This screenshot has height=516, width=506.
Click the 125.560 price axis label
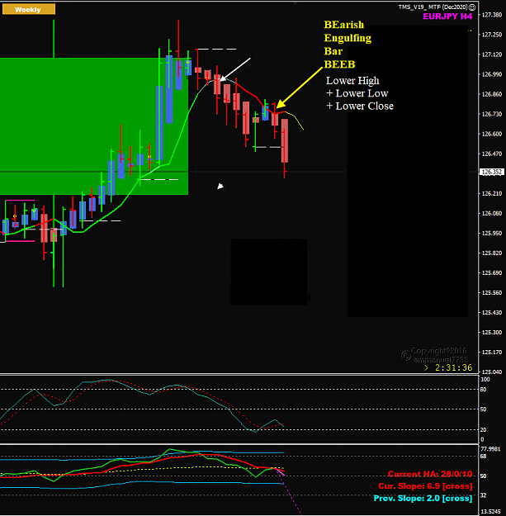coord(492,292)
